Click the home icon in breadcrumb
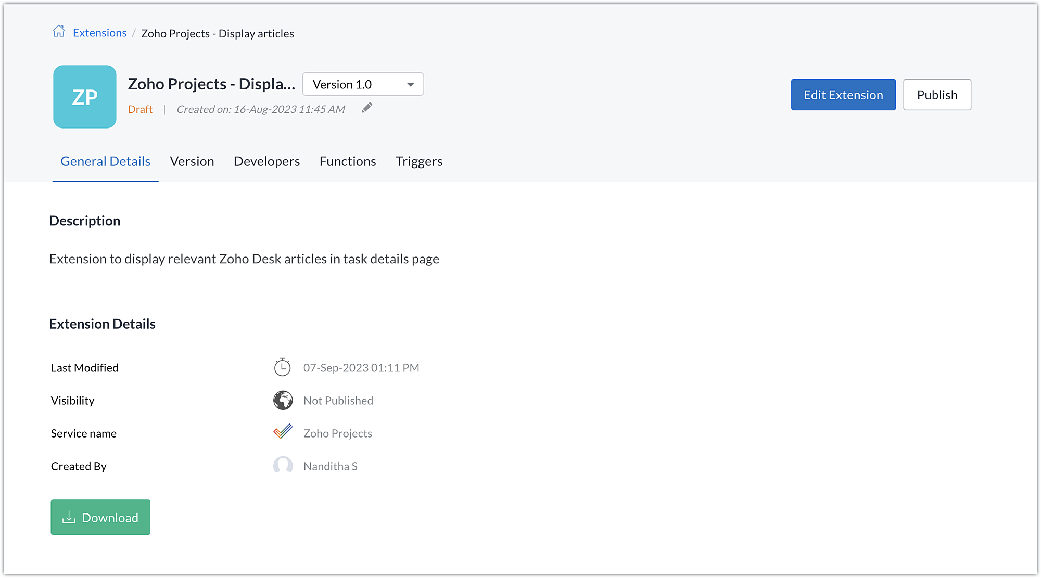1041x578 pixels. (x=59, y=32)
